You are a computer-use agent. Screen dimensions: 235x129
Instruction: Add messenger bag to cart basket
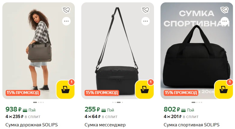[144, 89]
